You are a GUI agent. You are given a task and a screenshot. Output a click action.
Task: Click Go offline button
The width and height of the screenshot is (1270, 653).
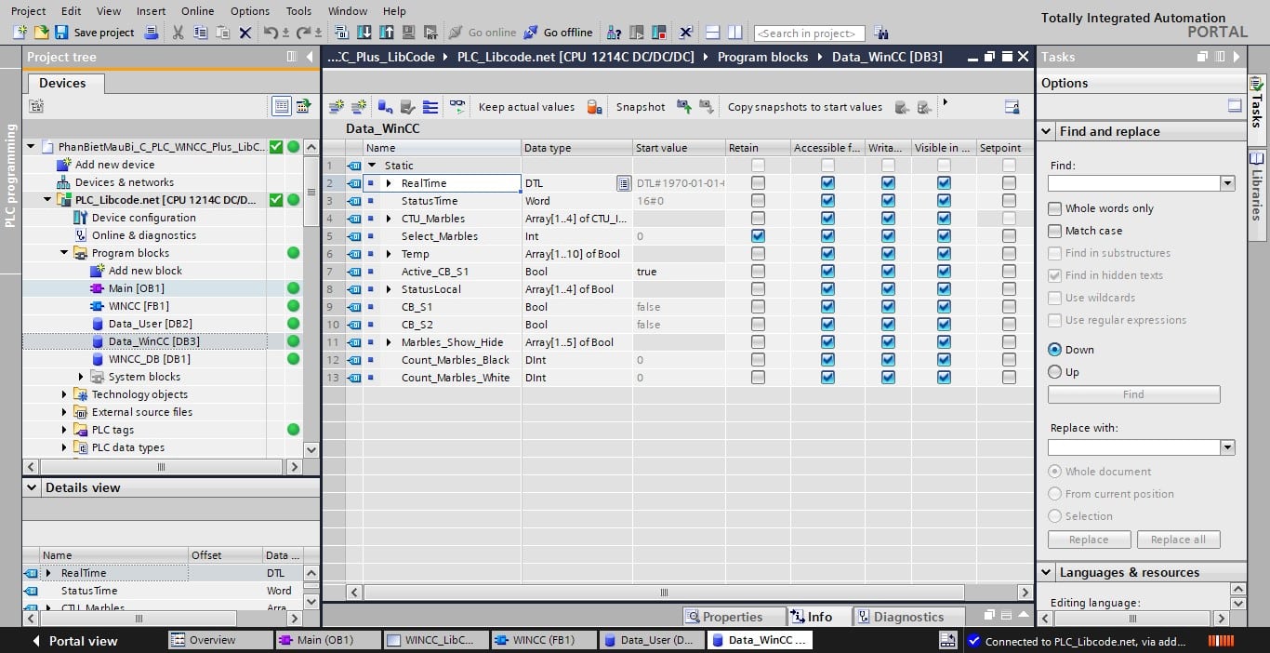(x=558, y=33)
